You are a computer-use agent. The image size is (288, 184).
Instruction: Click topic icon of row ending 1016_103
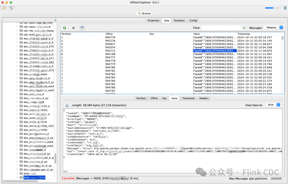click(x=21, y=126)
